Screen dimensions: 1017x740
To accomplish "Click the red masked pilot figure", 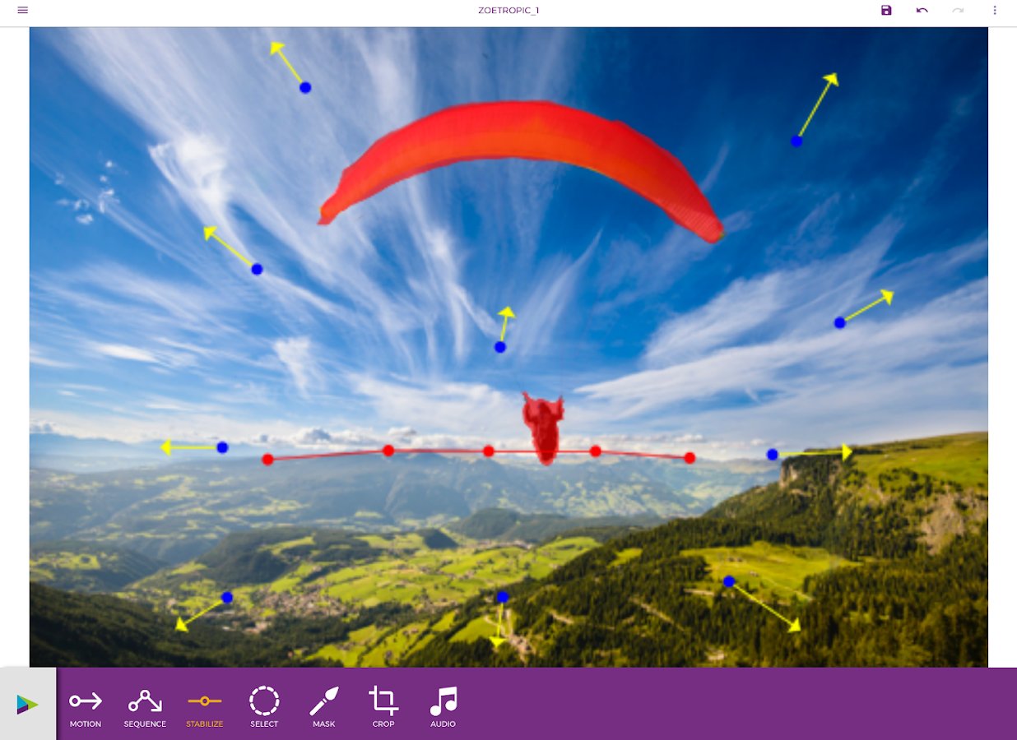I will click(543, 428).
